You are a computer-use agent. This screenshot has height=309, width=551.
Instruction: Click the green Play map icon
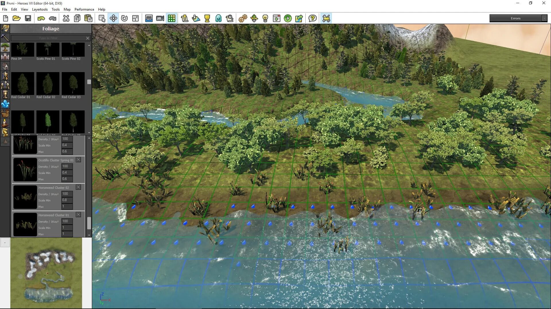tap(288, 18)
